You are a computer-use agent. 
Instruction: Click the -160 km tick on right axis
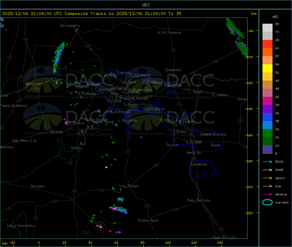click(x=250, y=135)
